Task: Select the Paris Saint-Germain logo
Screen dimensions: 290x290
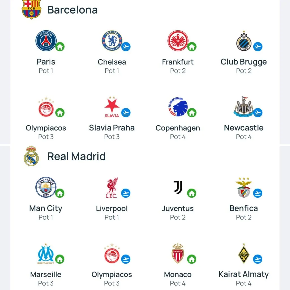Action: pyautogui.click(x=46, y=41)
